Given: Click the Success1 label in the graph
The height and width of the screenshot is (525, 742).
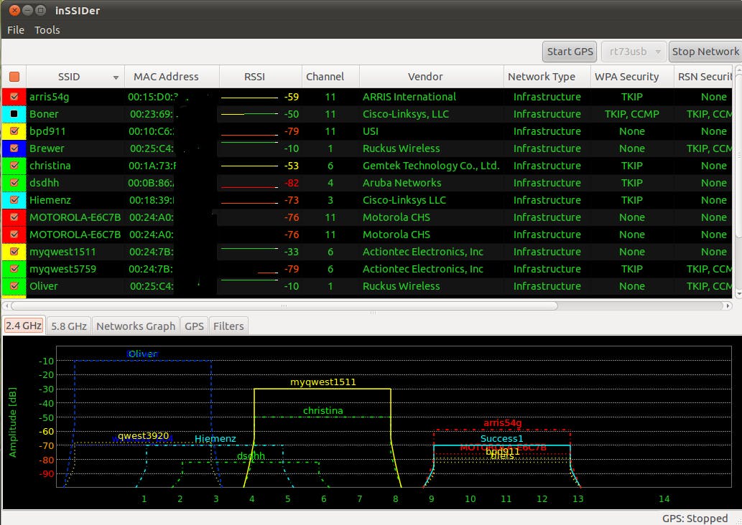Looking at the screenshot, I should click(501, 438).
